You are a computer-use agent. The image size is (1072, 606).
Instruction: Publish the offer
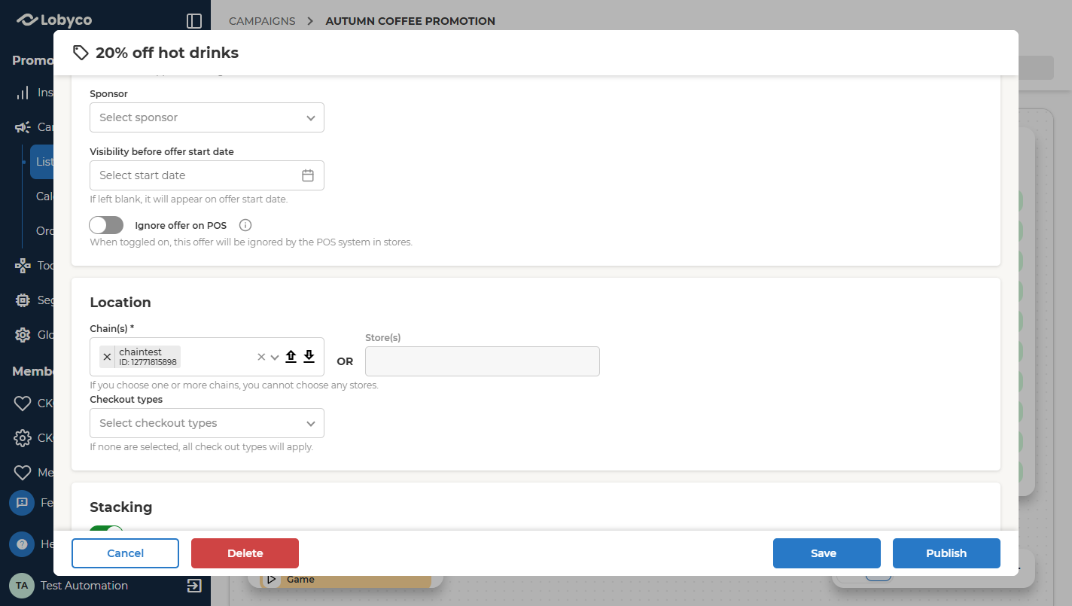click(x=946, y=553)
